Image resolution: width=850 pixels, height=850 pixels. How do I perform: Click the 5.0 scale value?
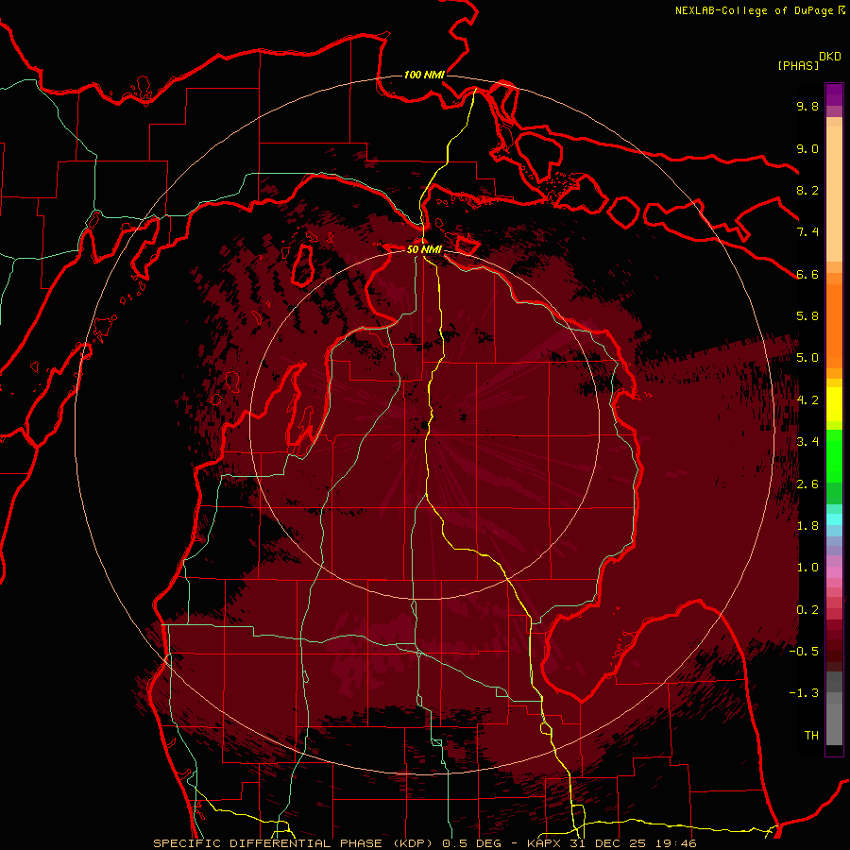807,358
